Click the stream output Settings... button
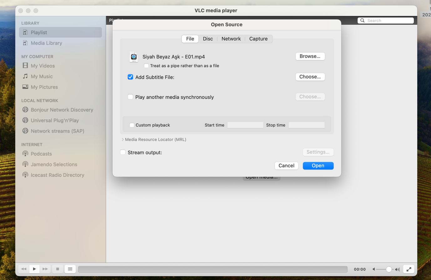The image size is (431, 280). pos(318,152)
